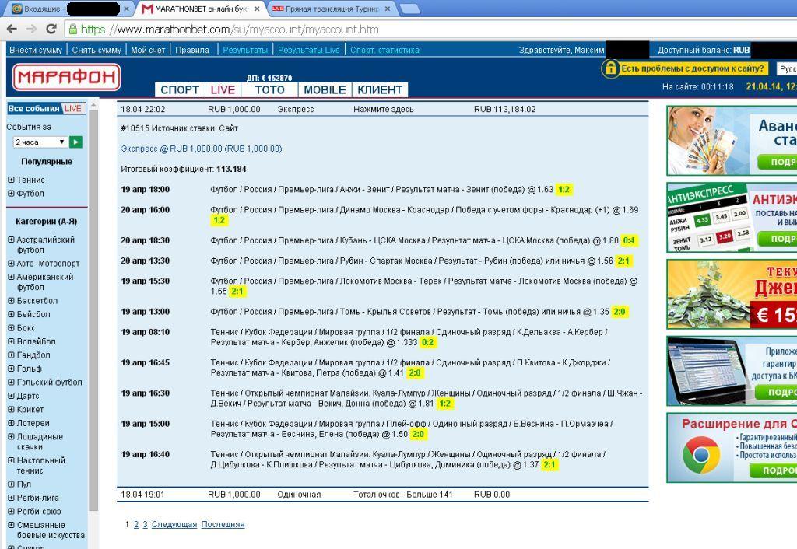Expand the Футбол category

click(x=11, y=193)
